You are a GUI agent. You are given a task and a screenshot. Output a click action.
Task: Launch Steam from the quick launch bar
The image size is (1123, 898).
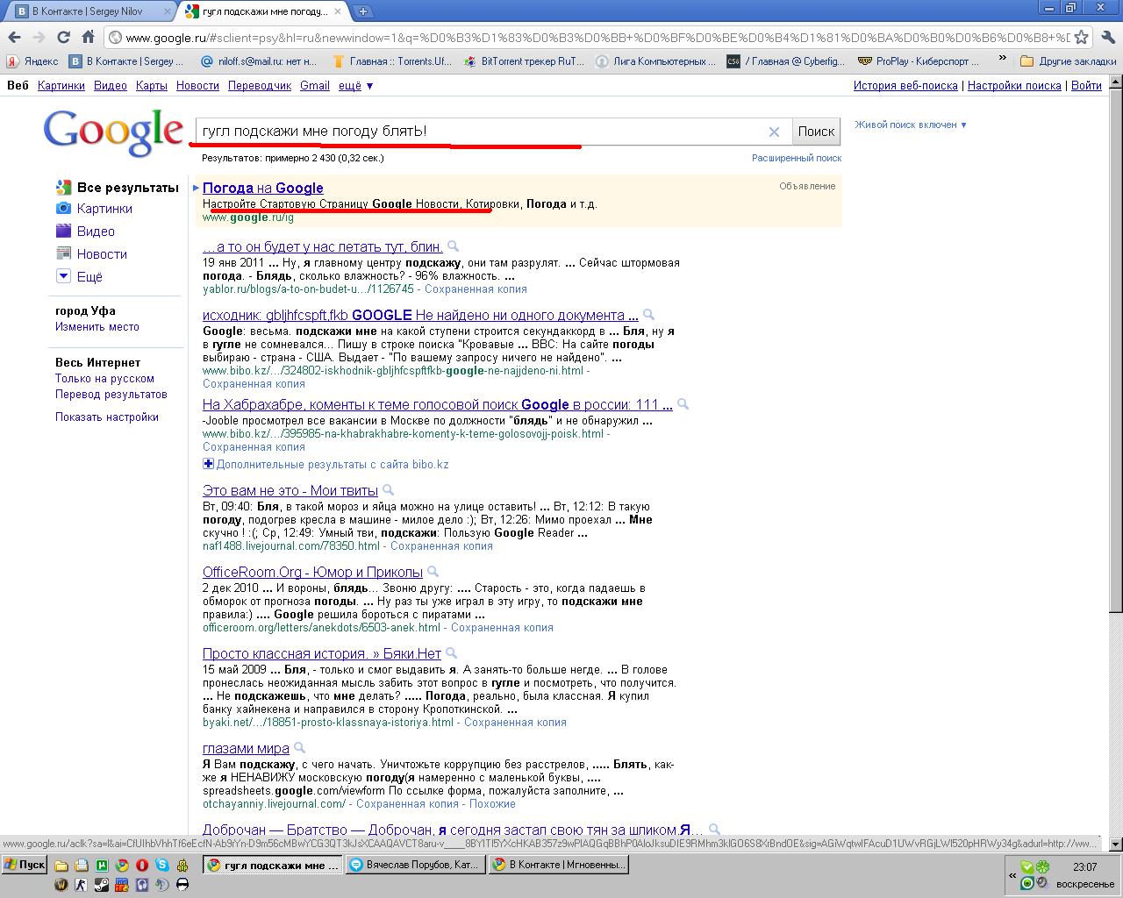pos(101,884)
